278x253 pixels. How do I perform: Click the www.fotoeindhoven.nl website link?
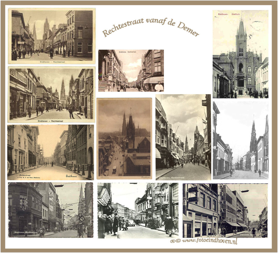click(210, 241)
